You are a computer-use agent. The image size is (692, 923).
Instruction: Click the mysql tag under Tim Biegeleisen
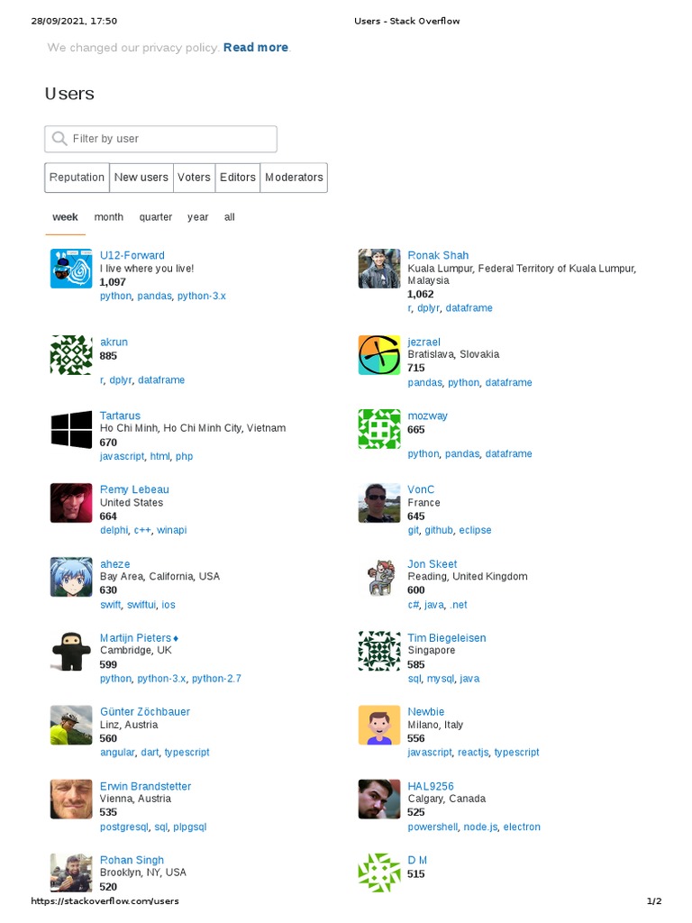tap(440, 679)
